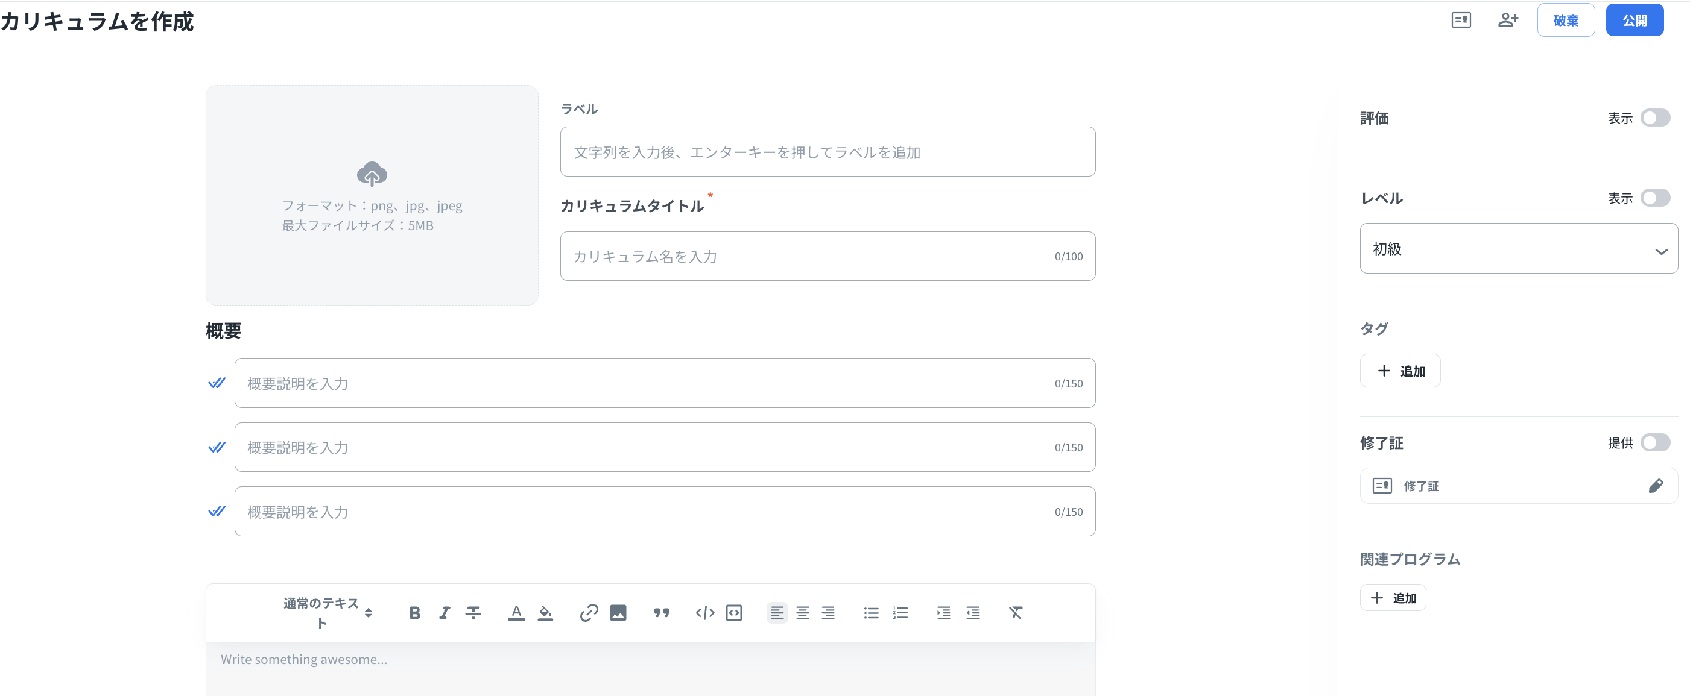The height and width of the screenshot is (696, 1690).
Task: Insert an image into editor
Action: click(618, 613)
